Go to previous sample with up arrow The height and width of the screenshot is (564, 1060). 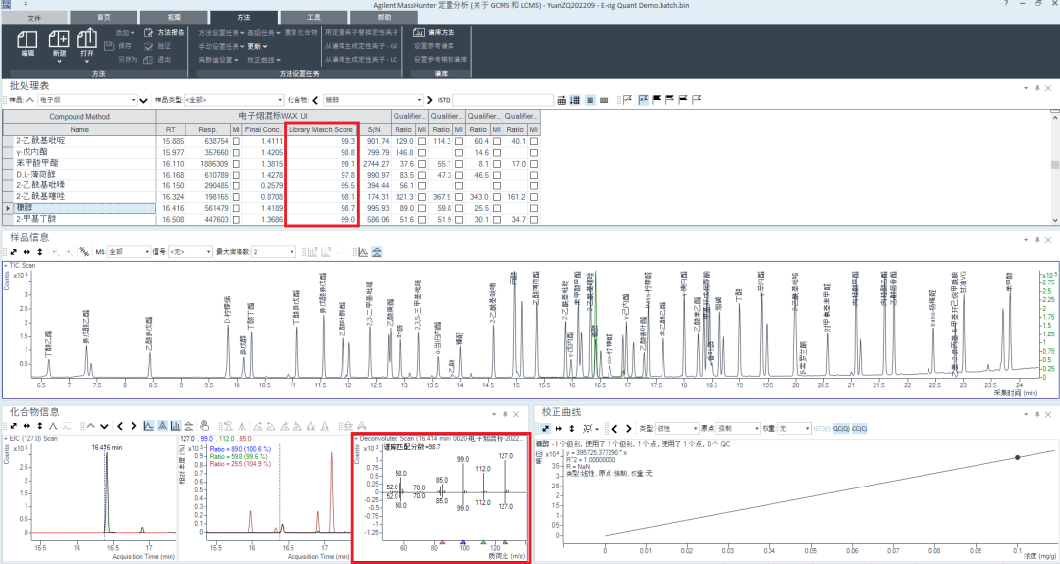tap(30, 100)
